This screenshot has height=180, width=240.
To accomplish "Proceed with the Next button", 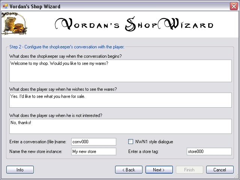I will [159, 170].
